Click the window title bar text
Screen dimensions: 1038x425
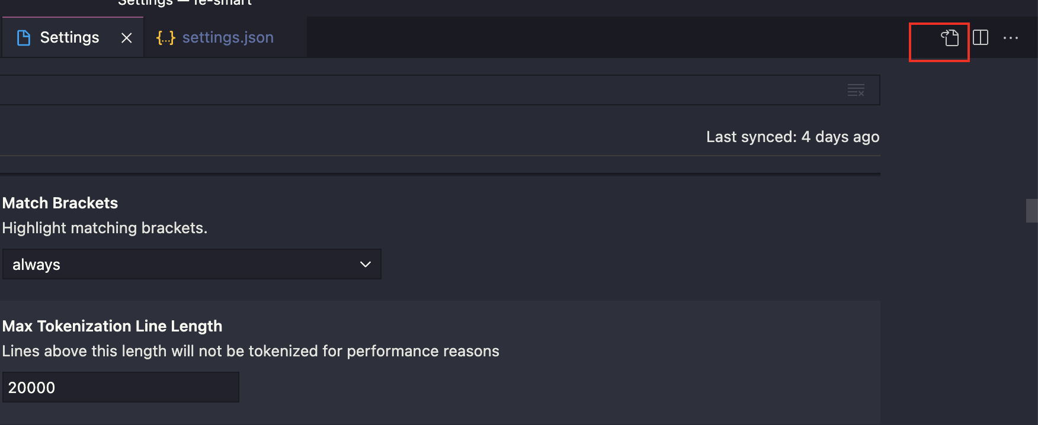coord(185,3)
